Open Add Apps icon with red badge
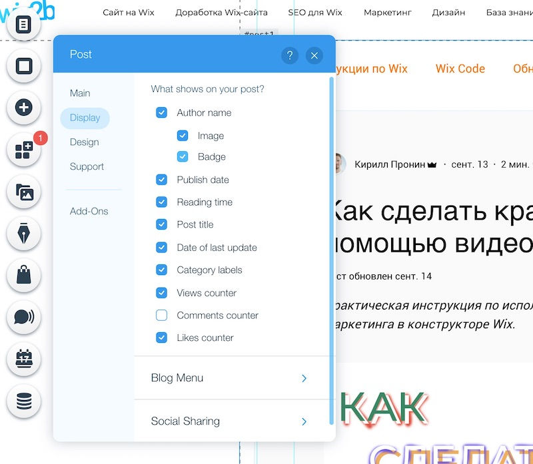The width and height of the screenshot is (533, 464). [x=24, y=150]
